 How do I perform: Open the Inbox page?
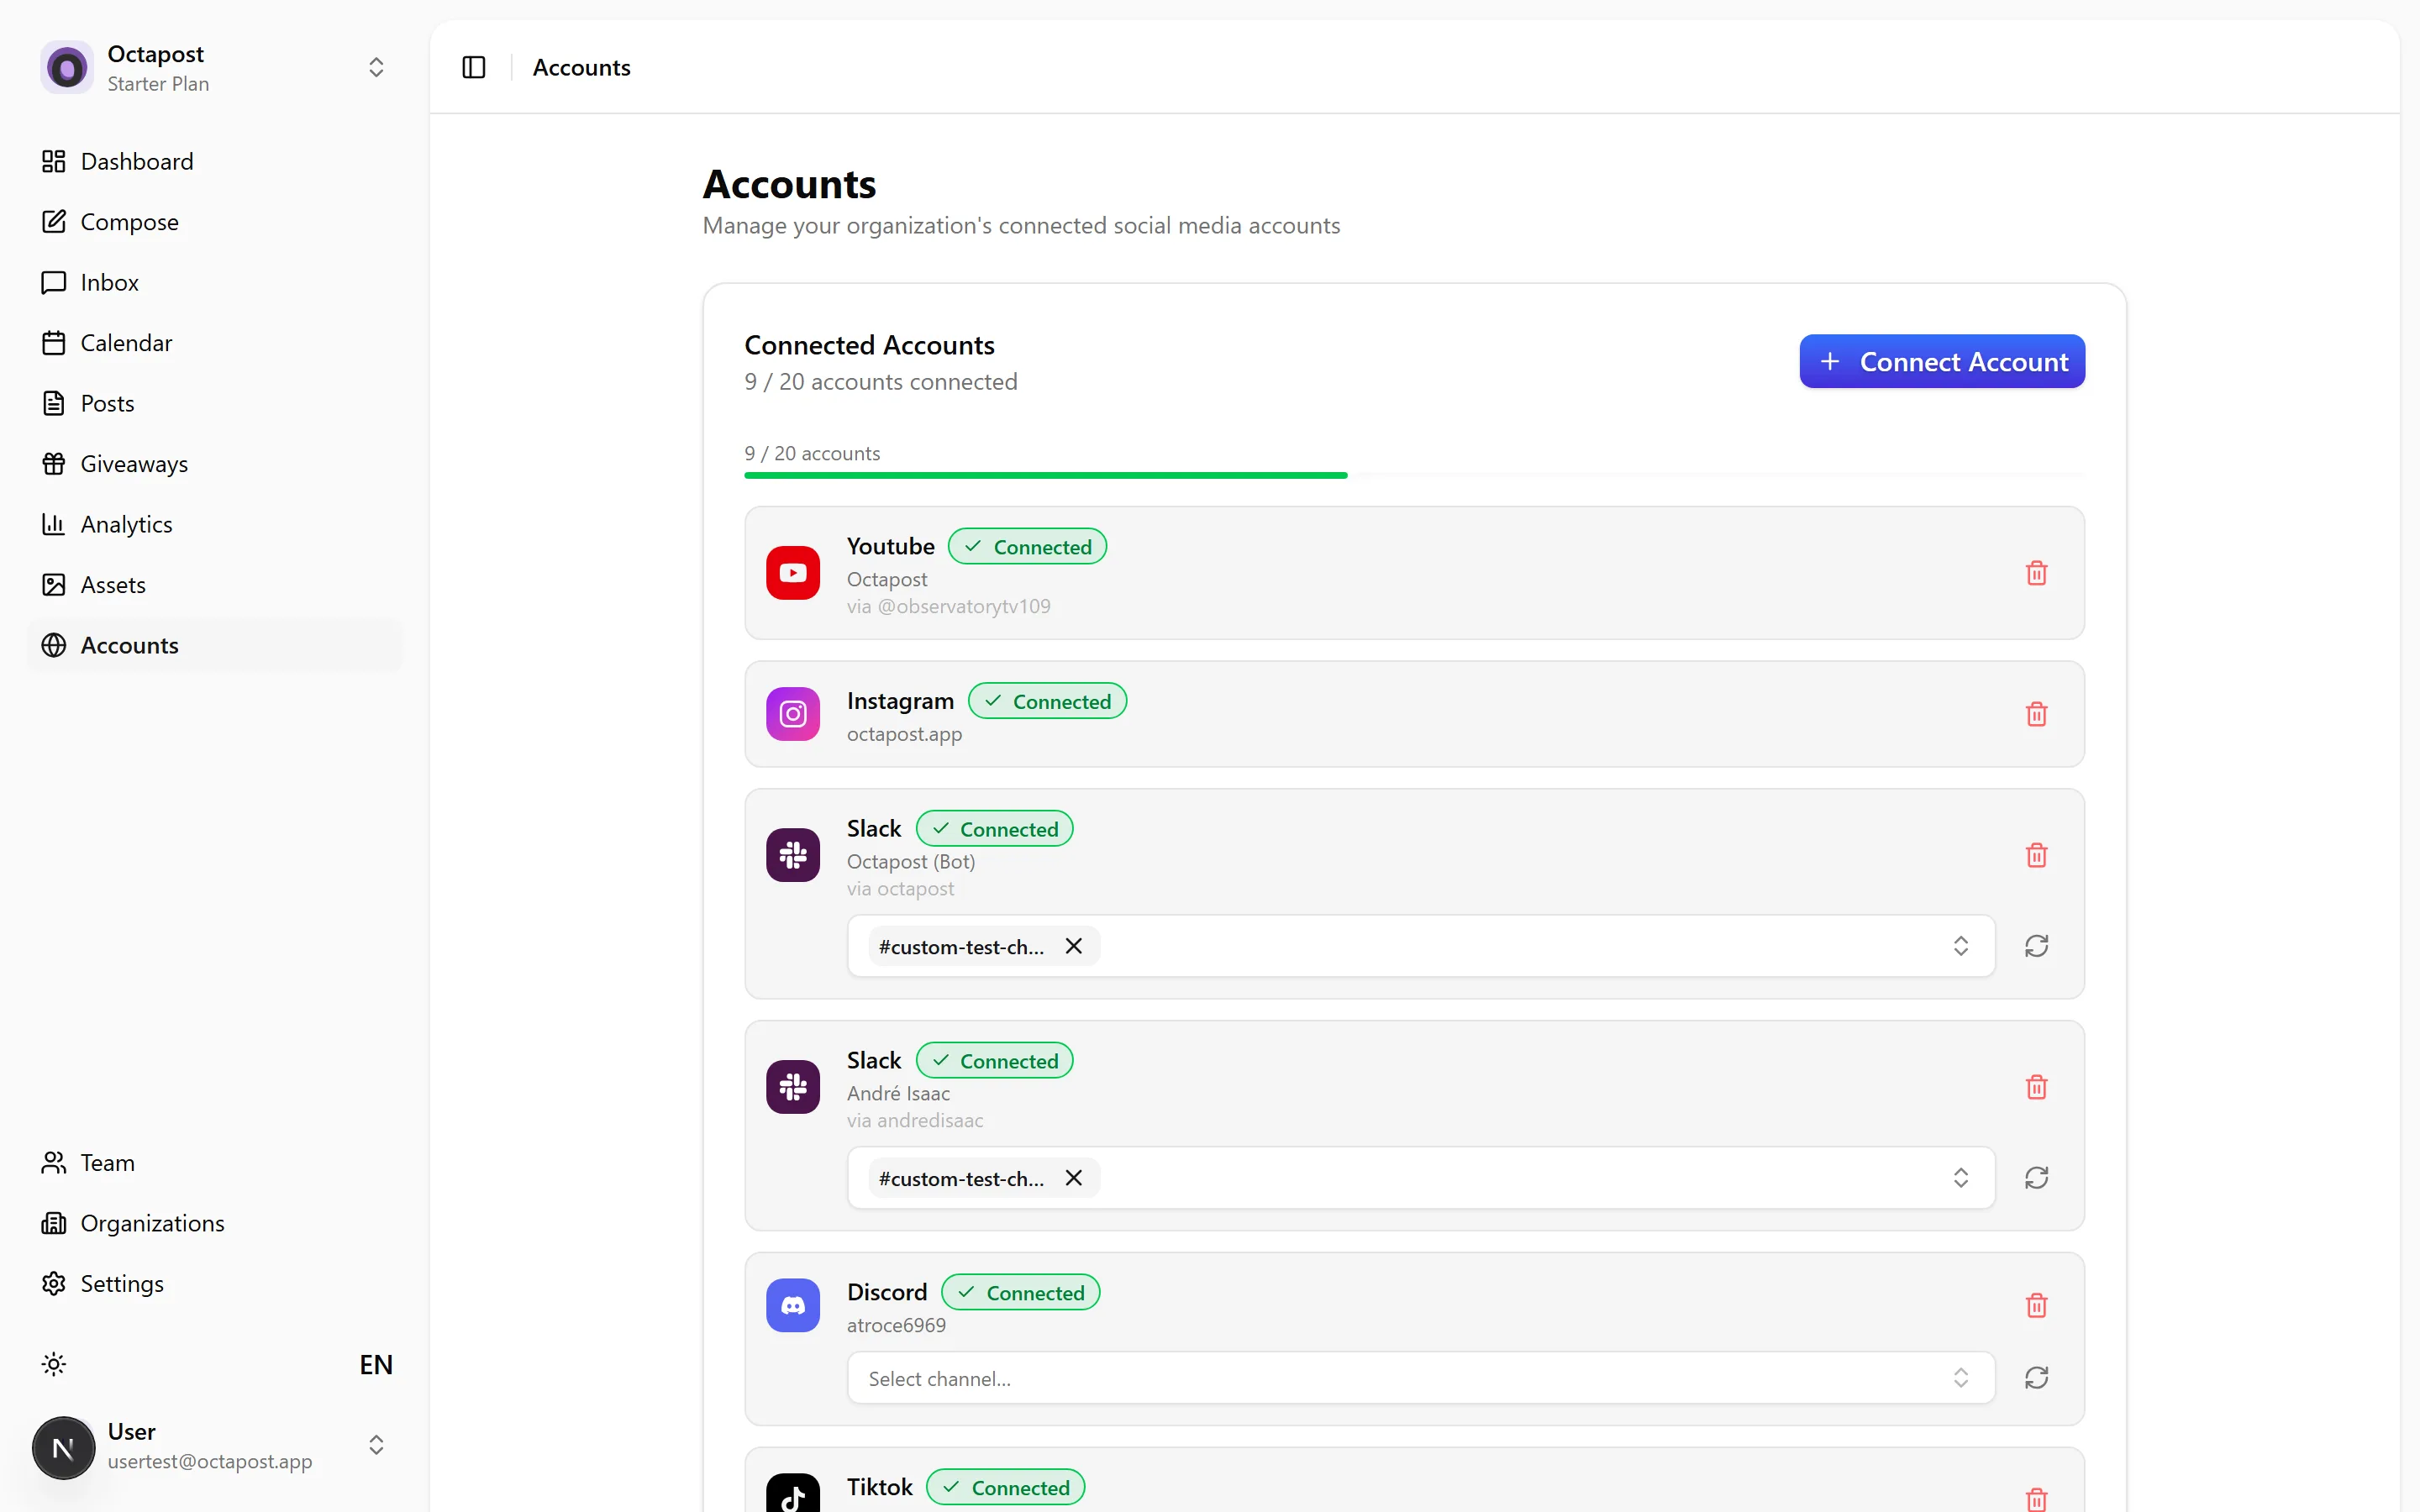coord(215,282)
